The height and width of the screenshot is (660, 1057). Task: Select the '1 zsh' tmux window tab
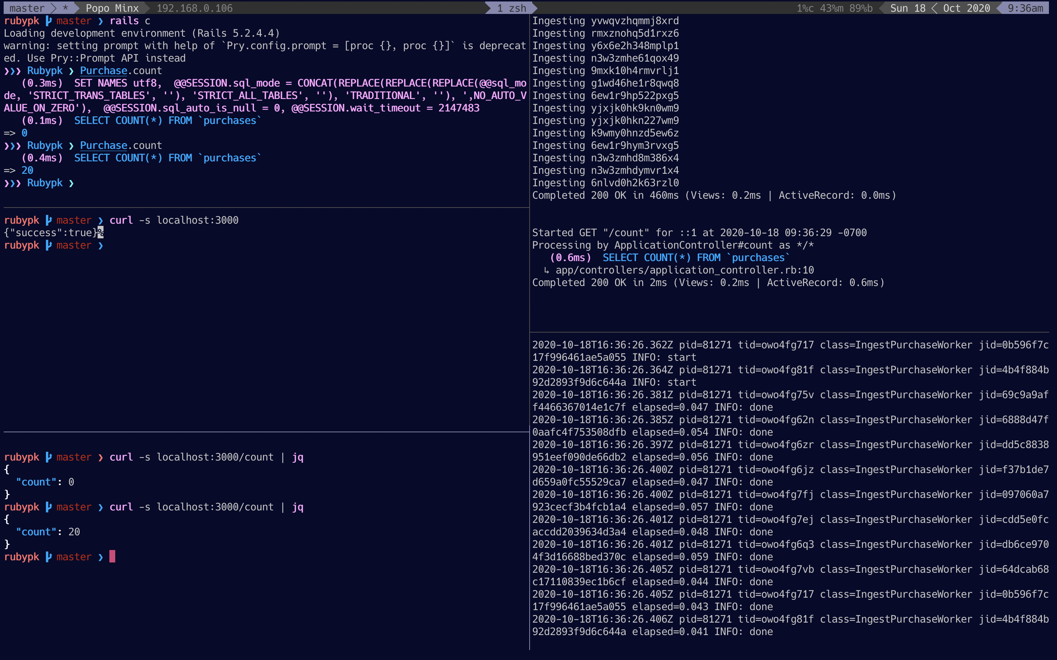[x=512, y=8]
